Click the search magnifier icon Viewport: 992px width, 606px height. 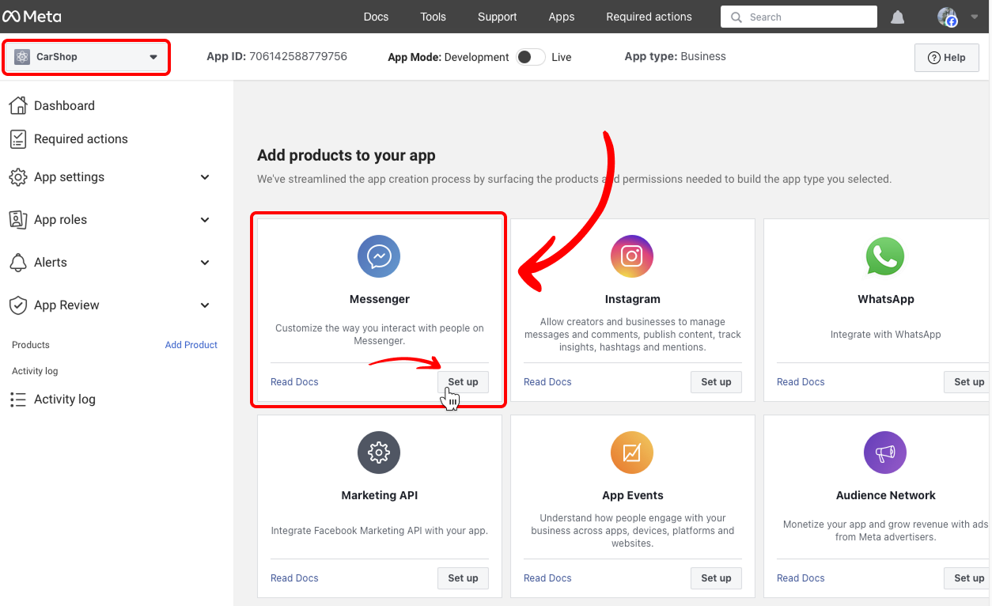click(x=736, y=17)
